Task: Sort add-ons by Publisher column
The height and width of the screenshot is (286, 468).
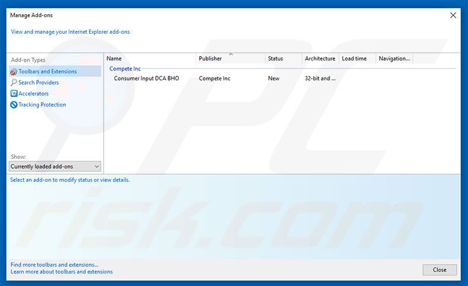Action: (x=230, y=59)
